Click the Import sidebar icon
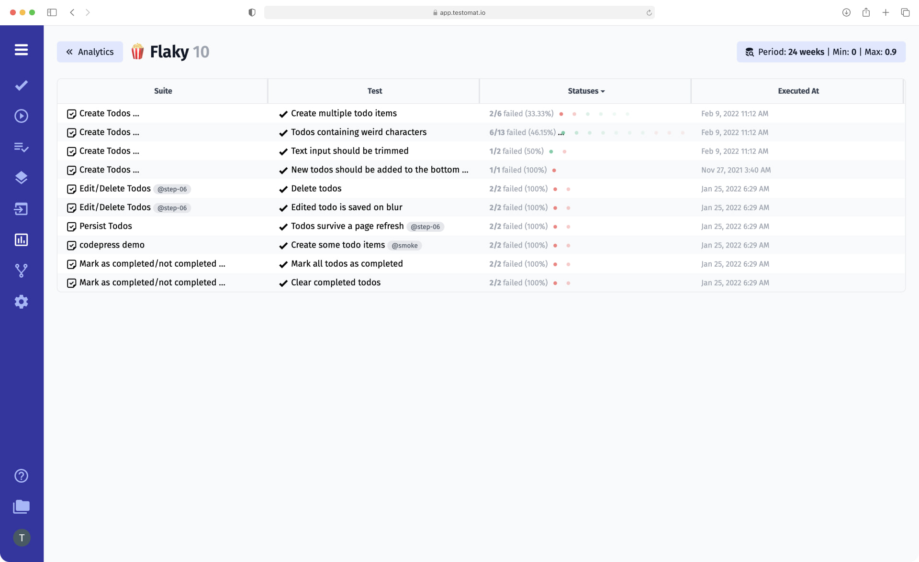This screenshot has height=562, width=919. point(22,209)
